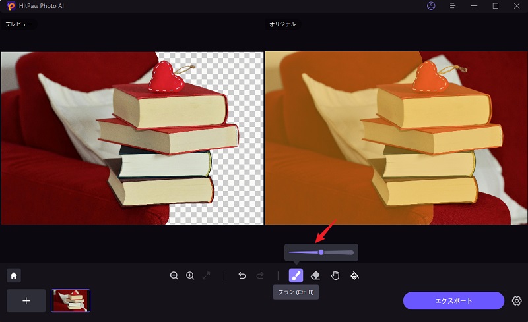Screen dimensions: 528x322
Task: Click the brush size slider handle
Action: [x=321, y=252]
